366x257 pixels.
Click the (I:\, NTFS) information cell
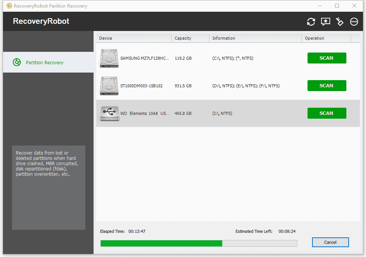pyautogui.click(x=222, y=113)
